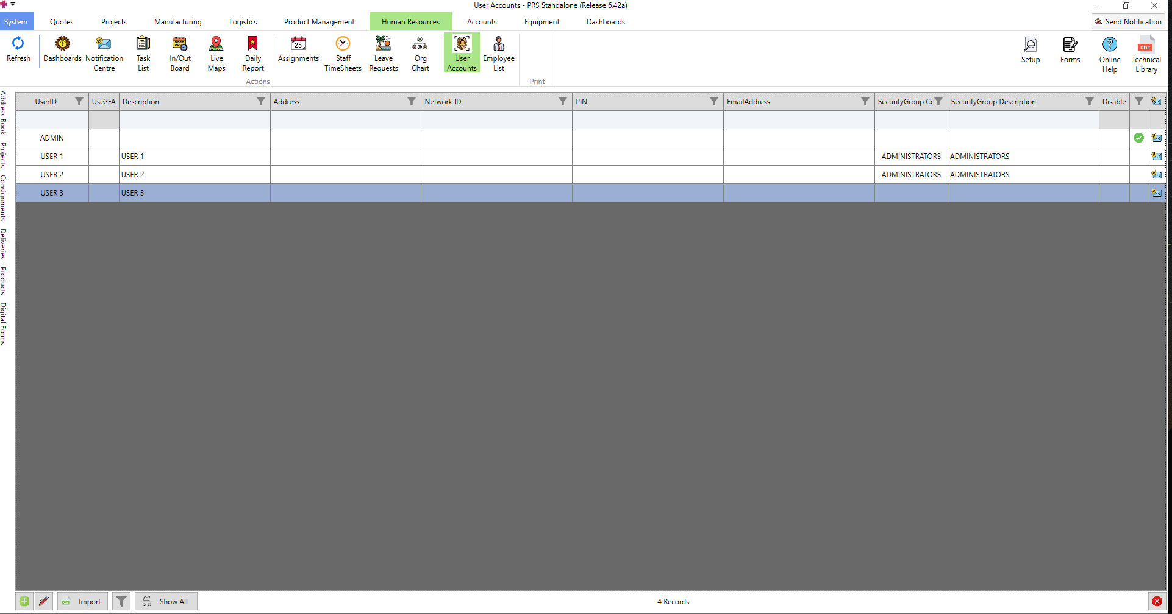This screenshot has width=1172, height=614.
Task: Click the image icon in USER 3 row
Action: (x=1157, y=193)
